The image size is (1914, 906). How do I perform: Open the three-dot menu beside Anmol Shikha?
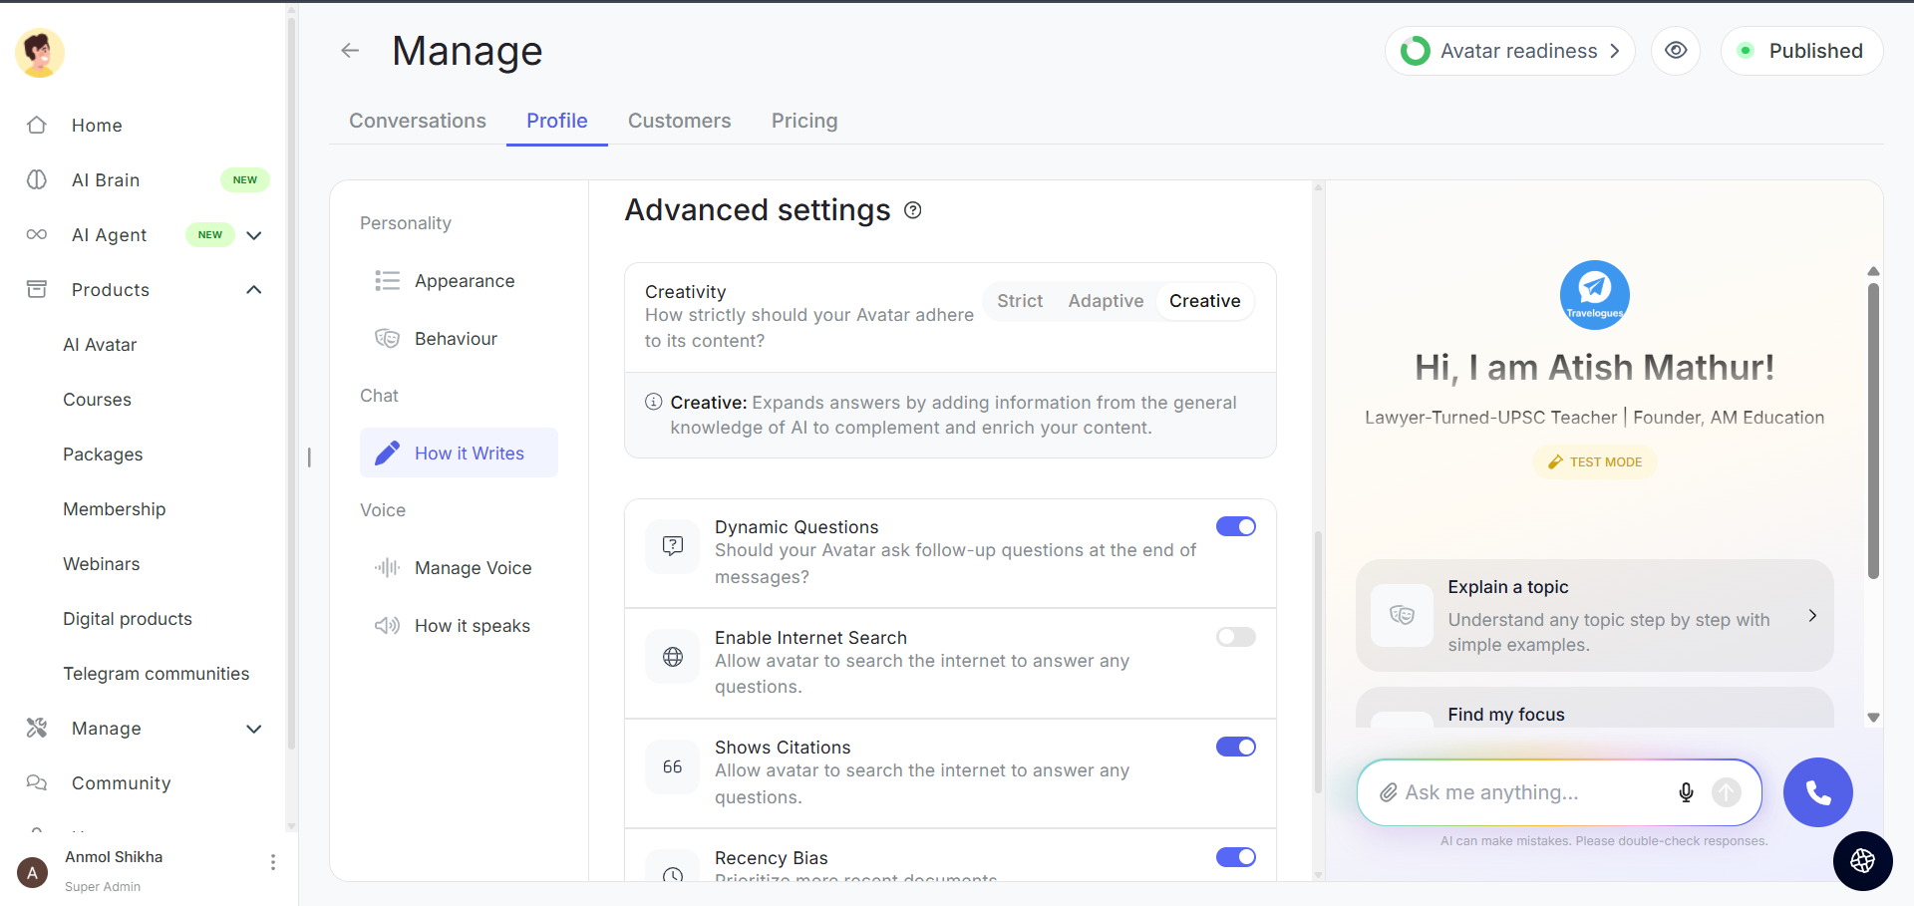pos(272,862)
